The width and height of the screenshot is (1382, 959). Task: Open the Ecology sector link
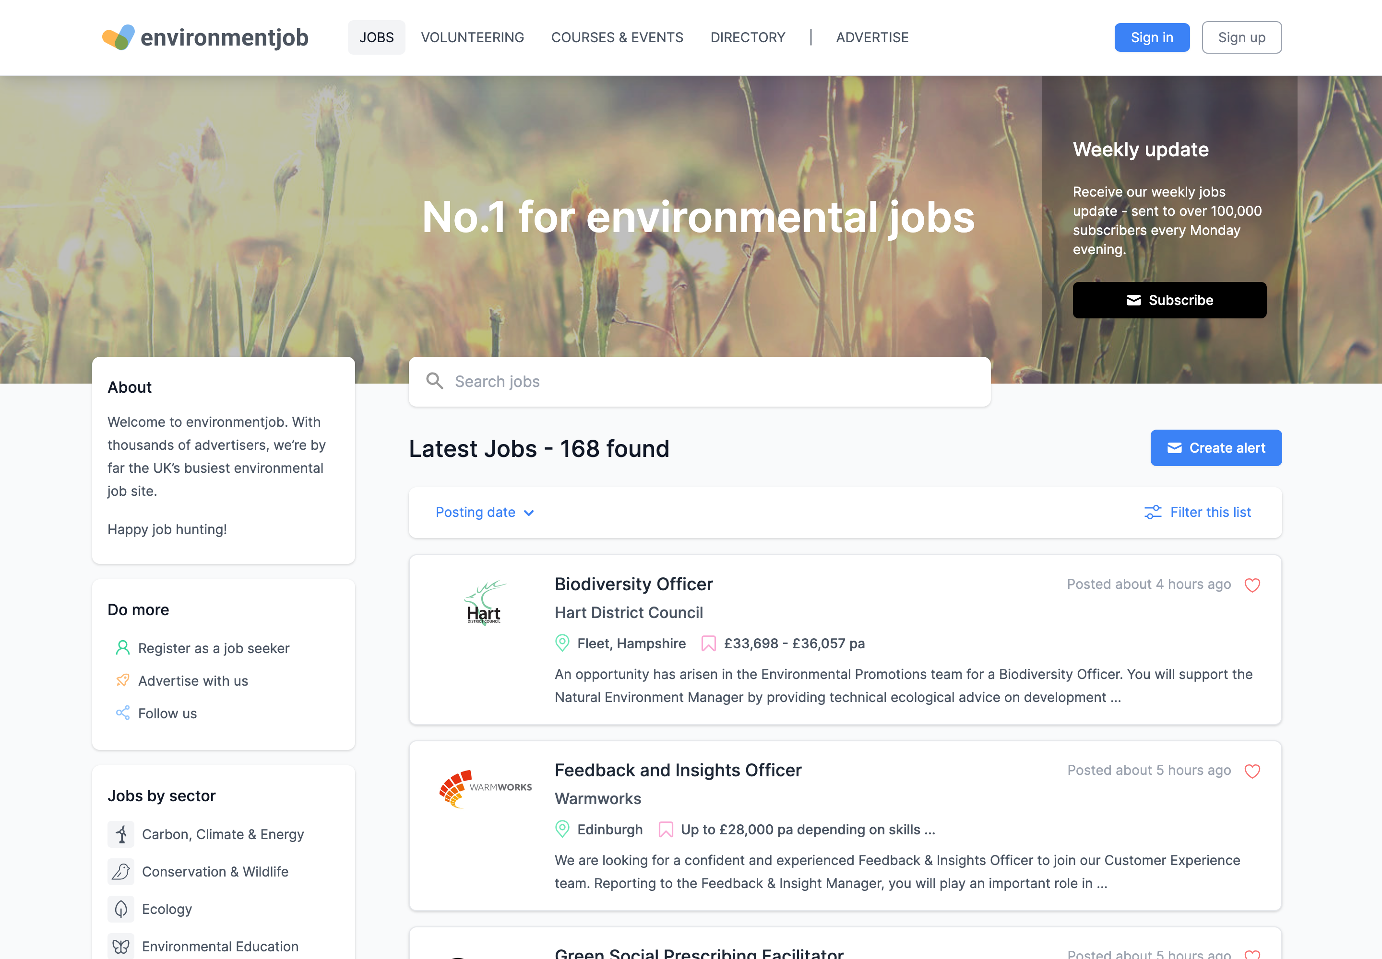167,909
